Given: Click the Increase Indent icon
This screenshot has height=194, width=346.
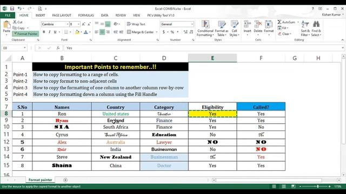Looking at the screenshot, I should pos(121,32).
